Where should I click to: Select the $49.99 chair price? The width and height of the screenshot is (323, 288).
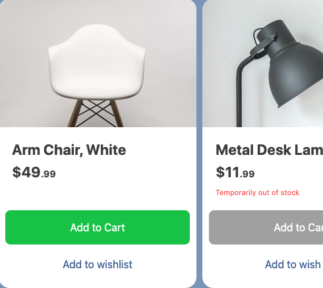point(34,172)
